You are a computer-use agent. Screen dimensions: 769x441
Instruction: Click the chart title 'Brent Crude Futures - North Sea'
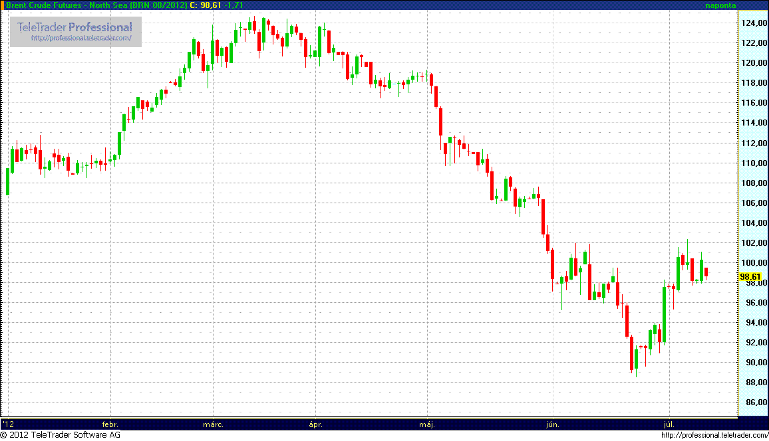click(x=67, y=5)
